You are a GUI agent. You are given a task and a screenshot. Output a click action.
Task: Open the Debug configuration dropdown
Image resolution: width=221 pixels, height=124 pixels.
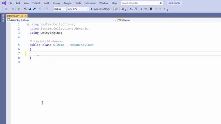[60, 9]
